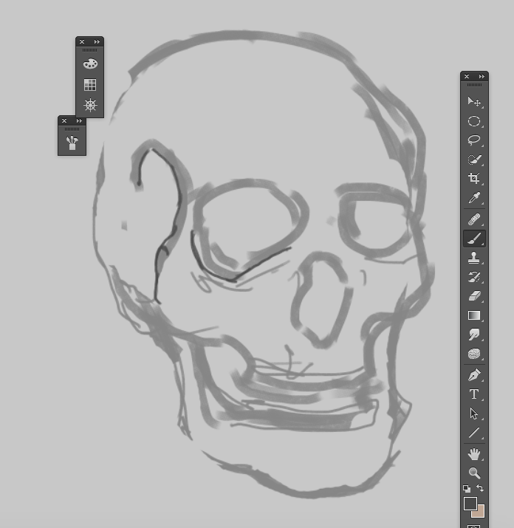This screenshot has width=514, height=528.
Task: Swap foreground and background colors
Action: [480, 489]
